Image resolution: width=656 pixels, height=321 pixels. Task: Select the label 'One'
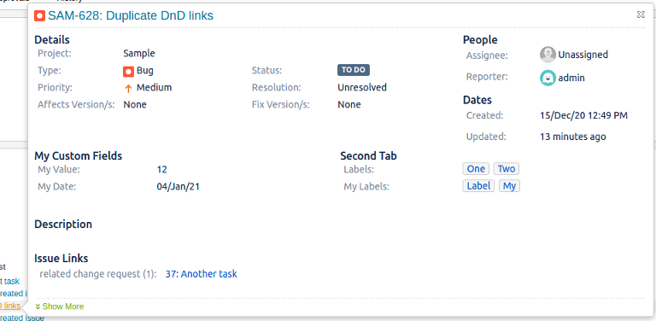[x=476, y=169]
